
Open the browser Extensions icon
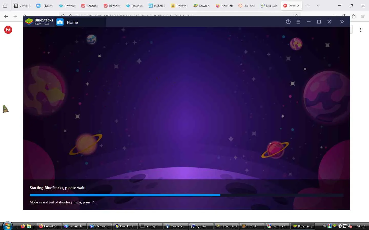point(354,16)
